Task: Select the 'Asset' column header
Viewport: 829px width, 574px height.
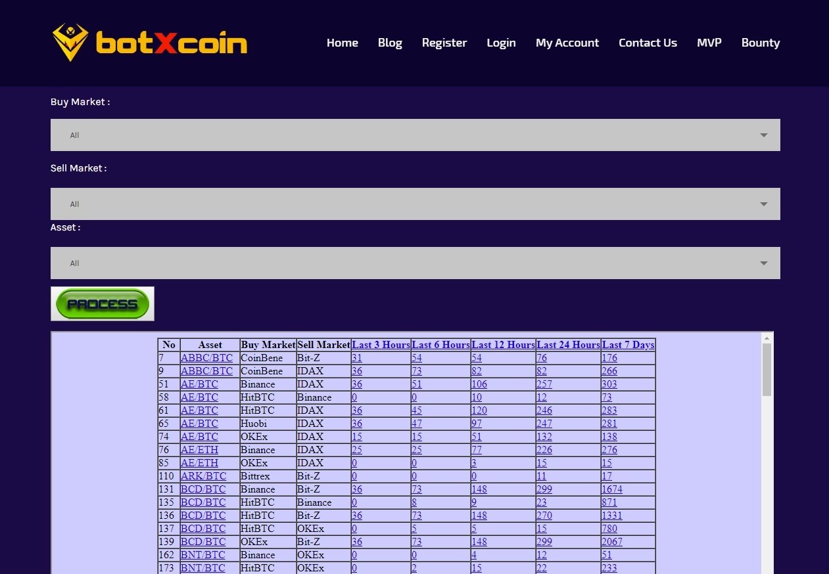Action: point(210,345)
